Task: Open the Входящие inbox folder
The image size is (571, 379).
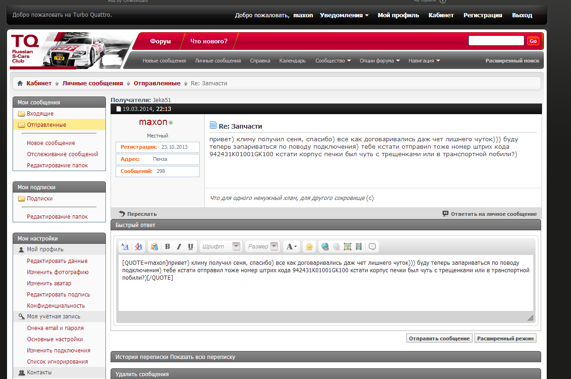Action: coord(40,114)
